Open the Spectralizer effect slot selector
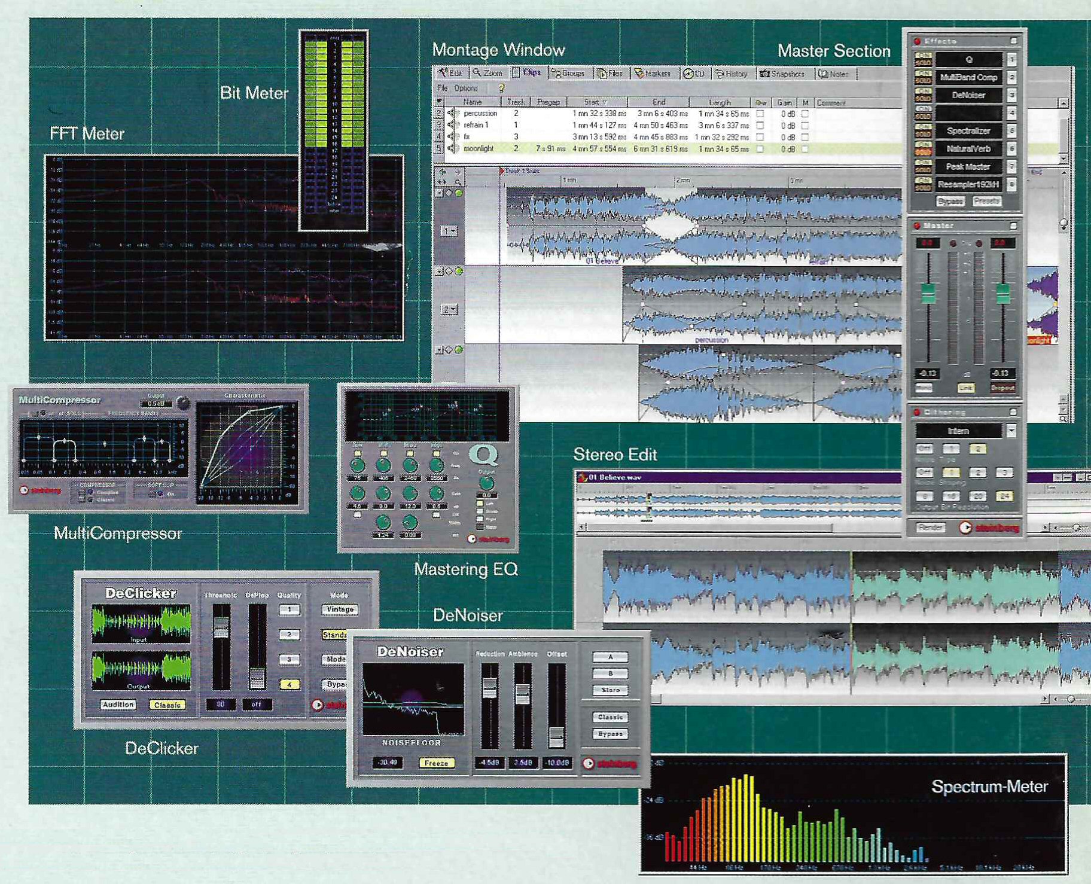The width and height of the screenshot is (1091, 884). tap(968, 130)
